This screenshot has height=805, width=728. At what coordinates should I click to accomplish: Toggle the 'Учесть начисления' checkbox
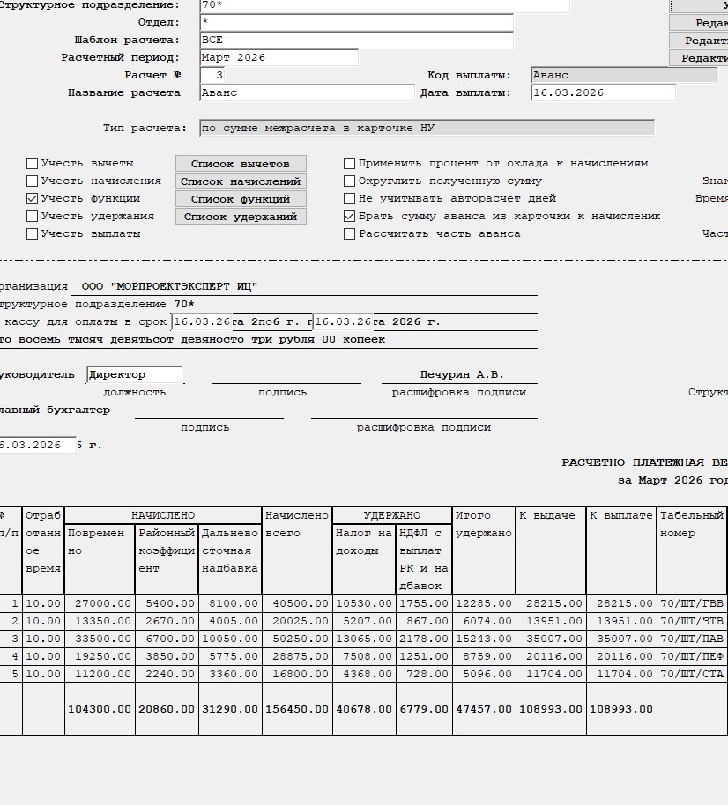(x=33, y=181)
